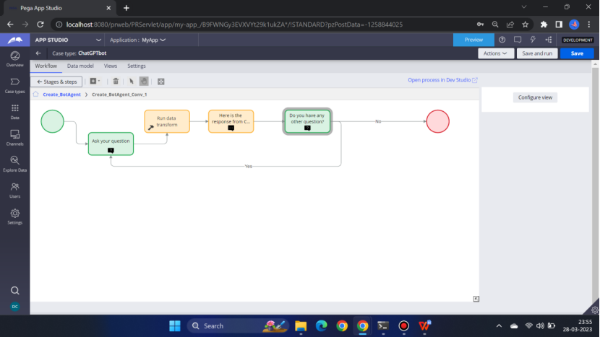600x337 pixels.
Task: Select the Ask your question shape
Action: pyautogui.click(x=111, y=144)
